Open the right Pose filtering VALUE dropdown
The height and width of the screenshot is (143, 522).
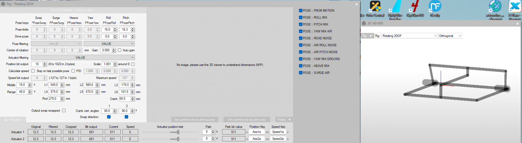[x=109, y=44]
